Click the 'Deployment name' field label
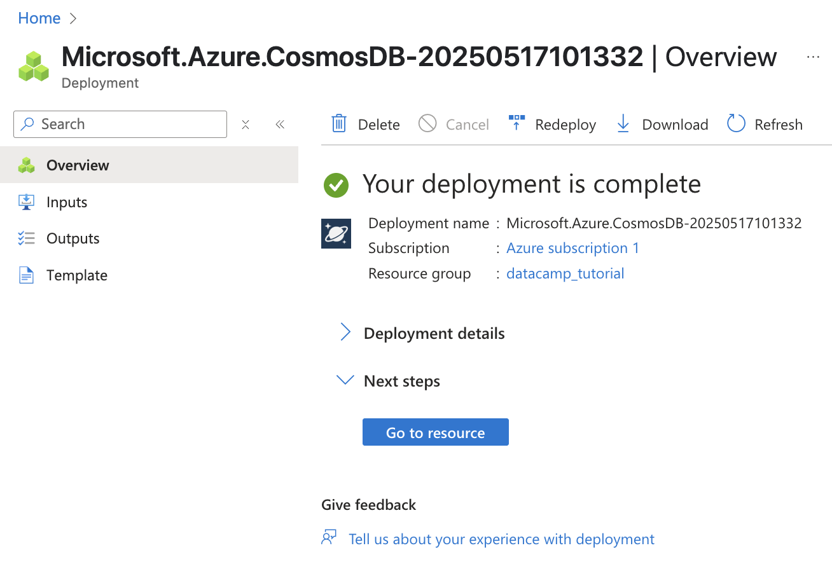The width and height of the screenshot is (832, 562). [429, 223]
